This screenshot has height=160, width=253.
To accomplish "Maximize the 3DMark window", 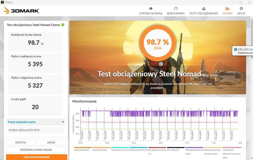I will pos(241,2).
